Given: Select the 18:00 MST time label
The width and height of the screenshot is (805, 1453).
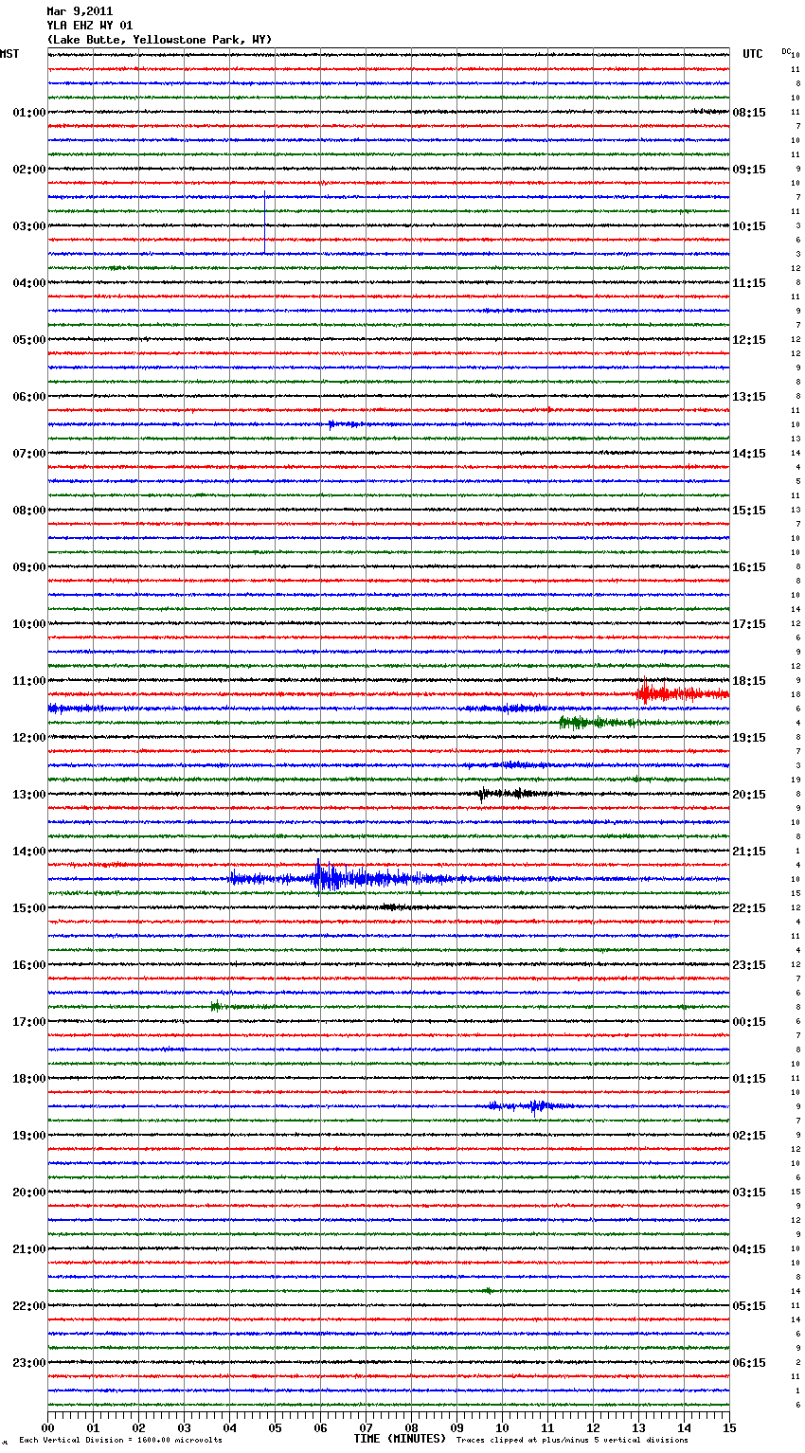Looking at the screenshot, I should [29, 1079].
